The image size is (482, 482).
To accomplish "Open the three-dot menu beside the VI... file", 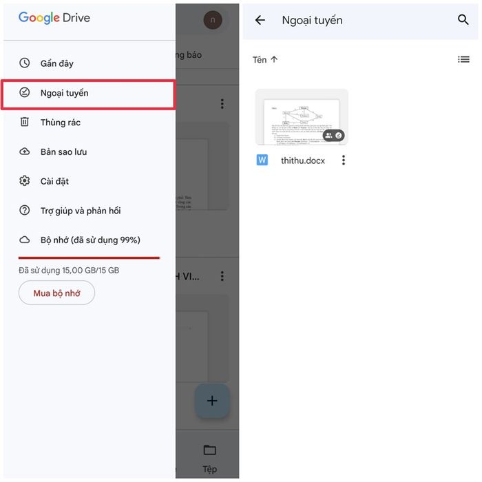I will click(x=222, y=276).
